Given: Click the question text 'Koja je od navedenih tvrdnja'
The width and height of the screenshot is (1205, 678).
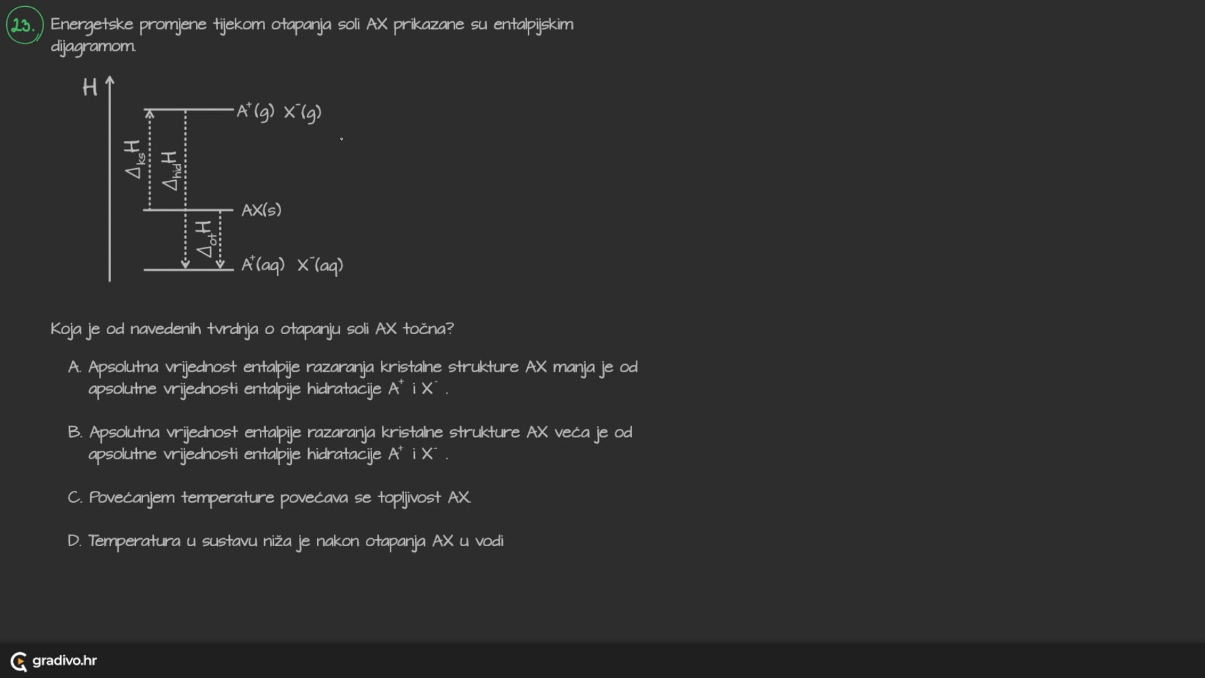Looking at the screenshot, I should coord(252,329).
